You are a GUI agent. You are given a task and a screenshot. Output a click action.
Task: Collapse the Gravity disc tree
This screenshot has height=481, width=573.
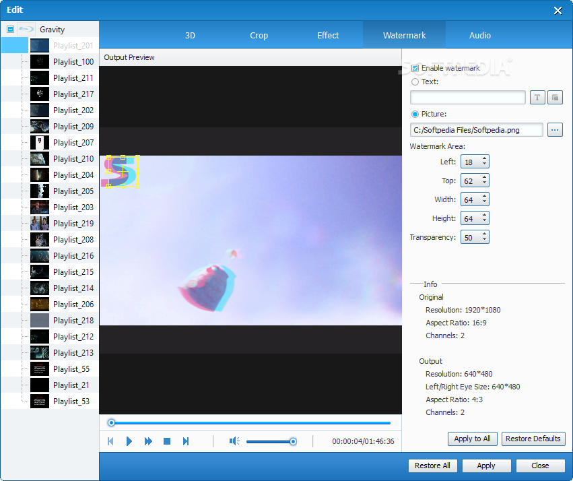tap(11, 29)
